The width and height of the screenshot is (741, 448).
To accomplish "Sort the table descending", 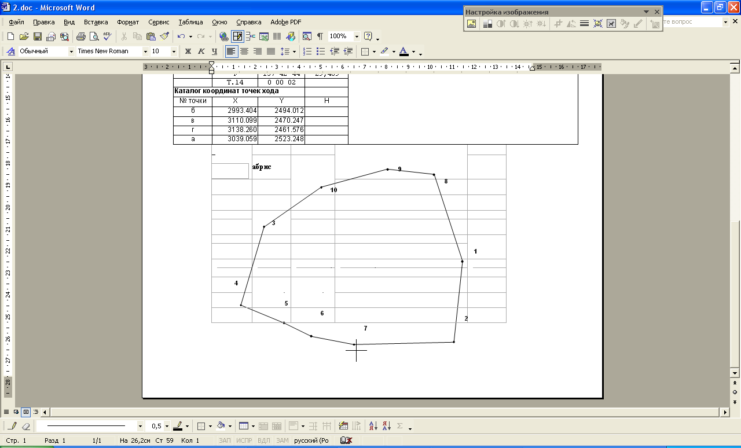I will click(x=387, y=426).
